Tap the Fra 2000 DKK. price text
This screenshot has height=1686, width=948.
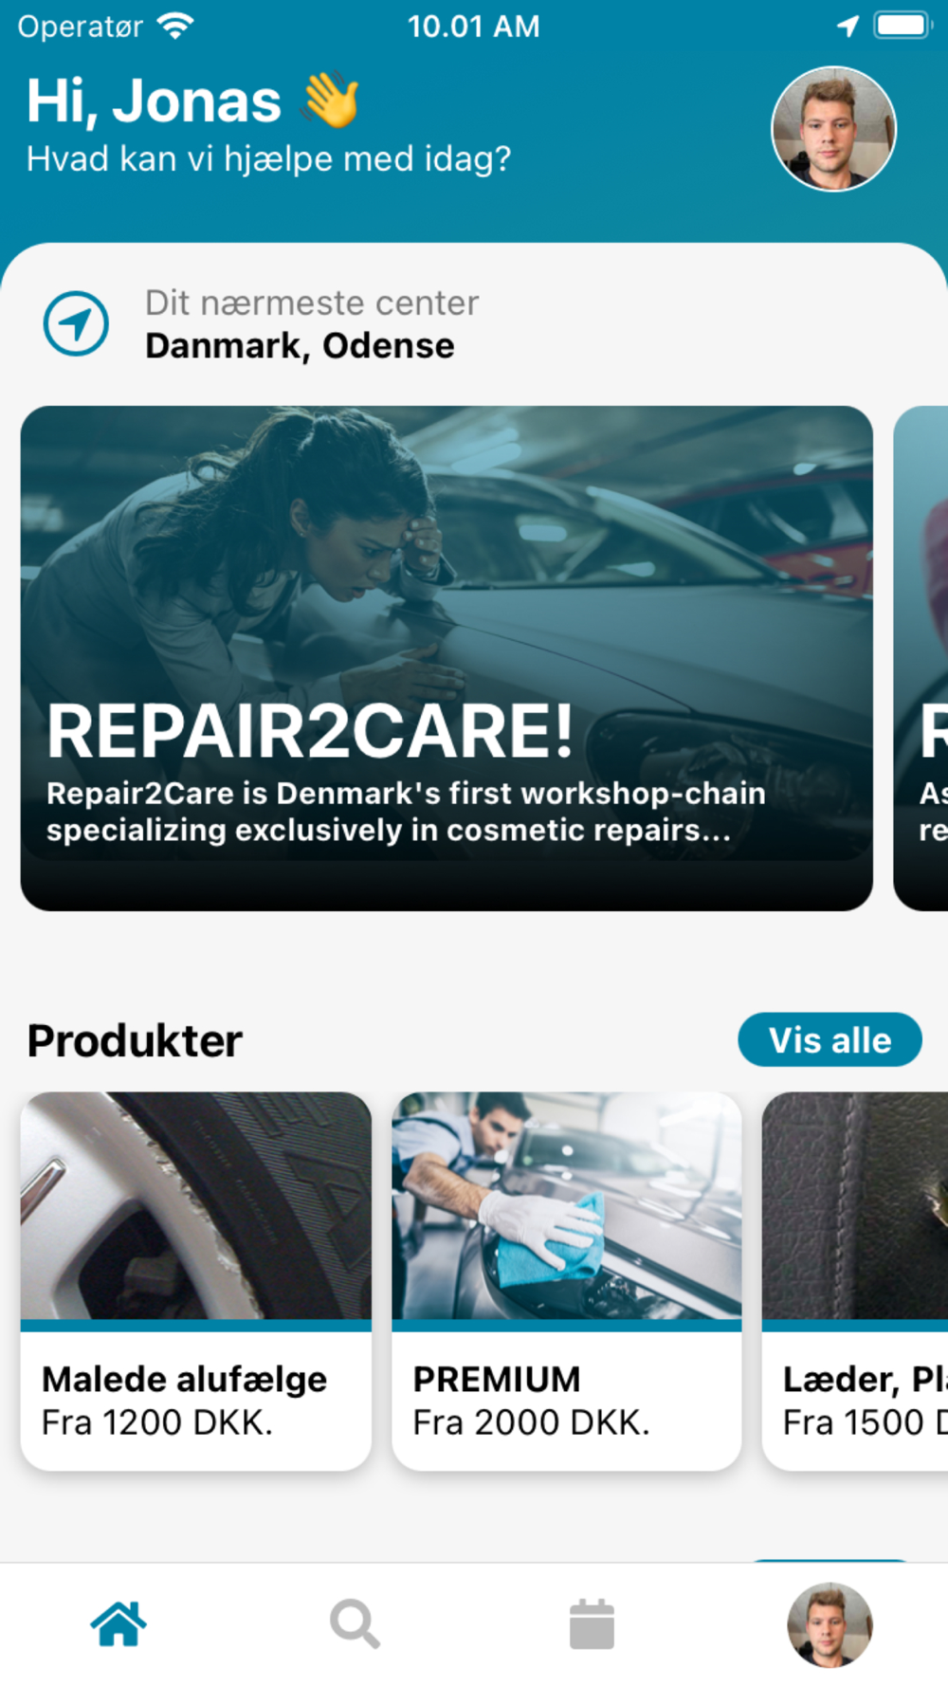[532, 1422]
